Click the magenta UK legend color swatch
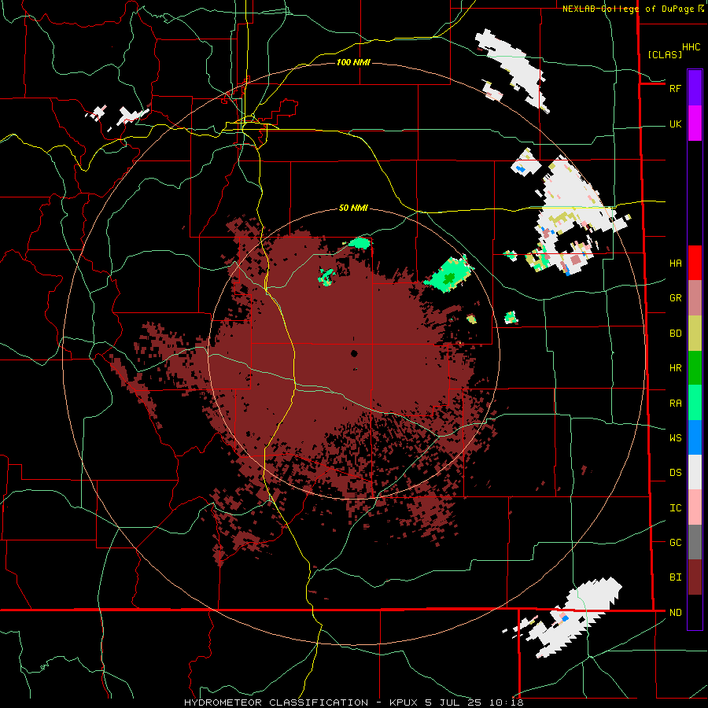Screen dimensions: 708x708 click(695, 124)
